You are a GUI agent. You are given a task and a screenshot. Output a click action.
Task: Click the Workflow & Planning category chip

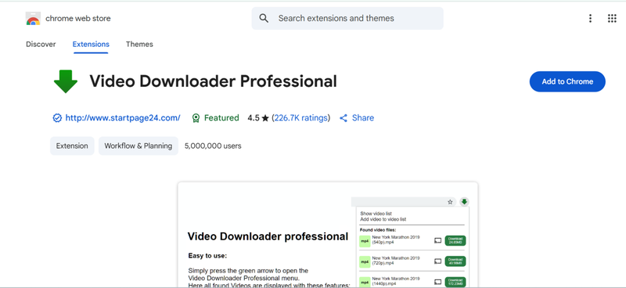(139, 146)
